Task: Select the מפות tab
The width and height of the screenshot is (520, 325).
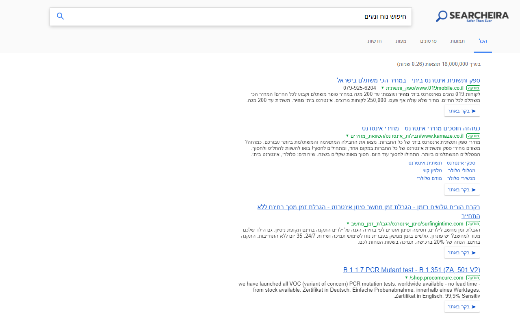Action: point(401,41)
